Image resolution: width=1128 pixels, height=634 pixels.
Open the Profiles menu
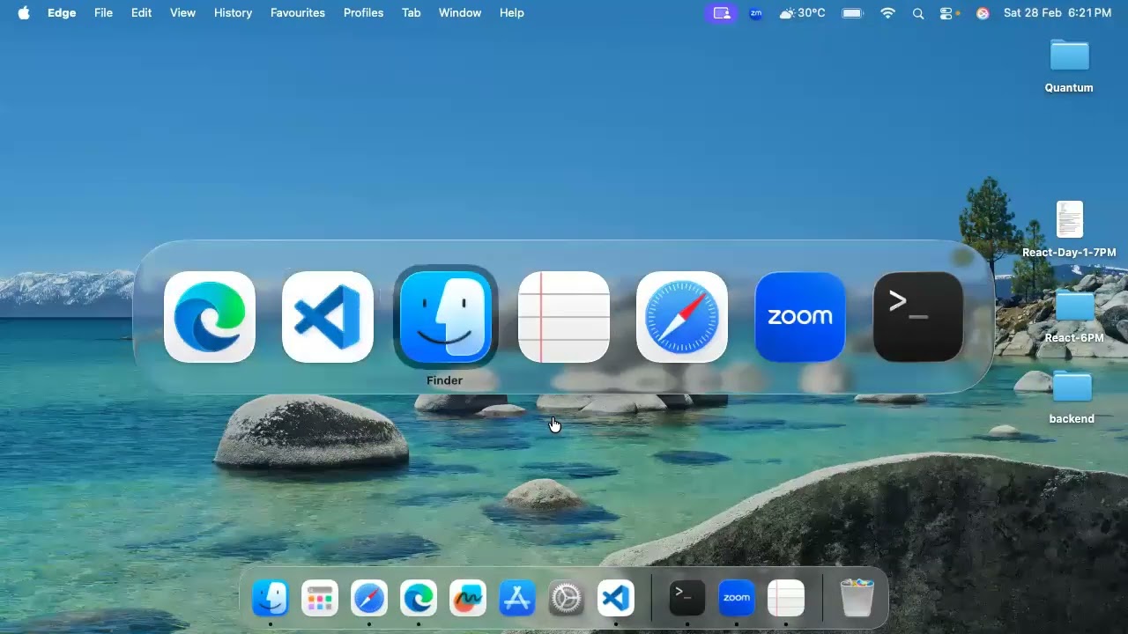click(x=363, y=13)
